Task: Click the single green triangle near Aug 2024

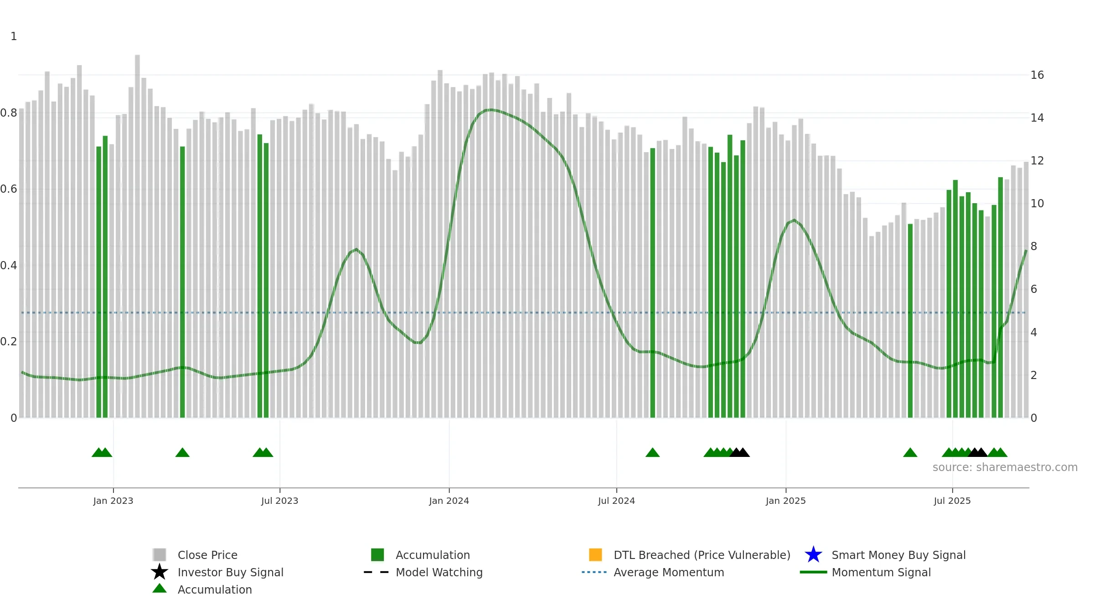Action: tap(653, 452)
